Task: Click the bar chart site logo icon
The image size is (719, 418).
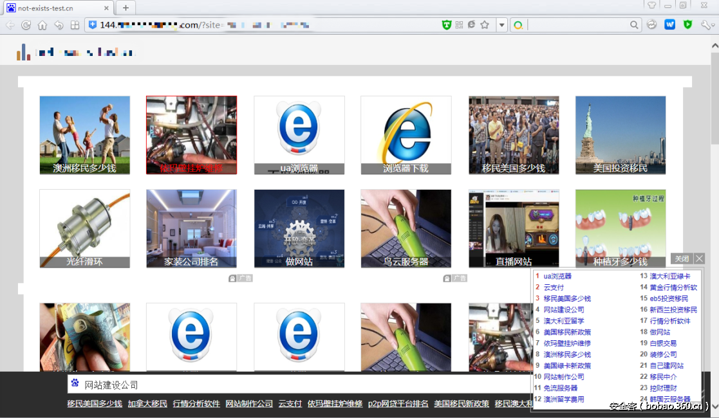Action: click(x=23, y=52)
